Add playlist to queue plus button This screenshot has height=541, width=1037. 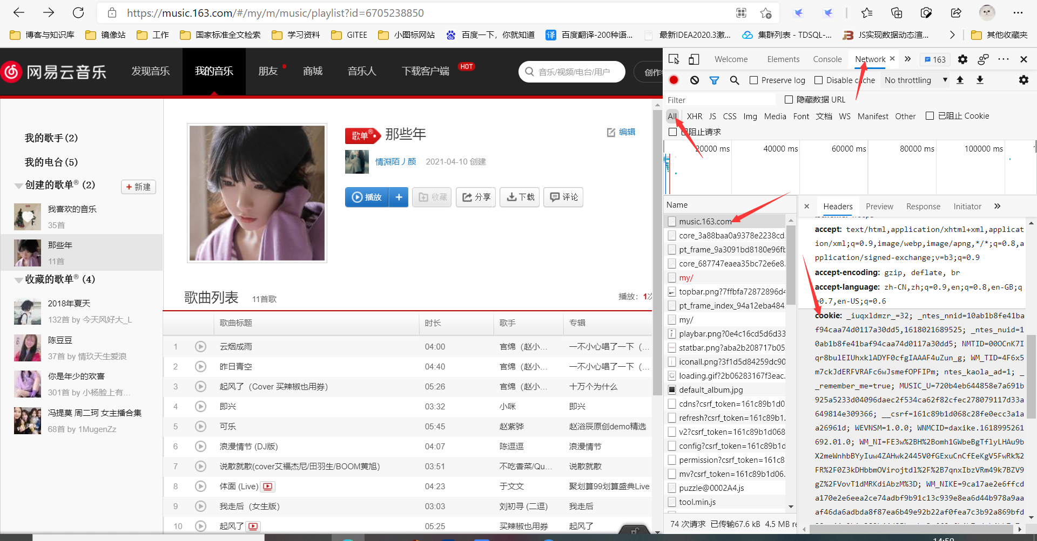(399, 197)
